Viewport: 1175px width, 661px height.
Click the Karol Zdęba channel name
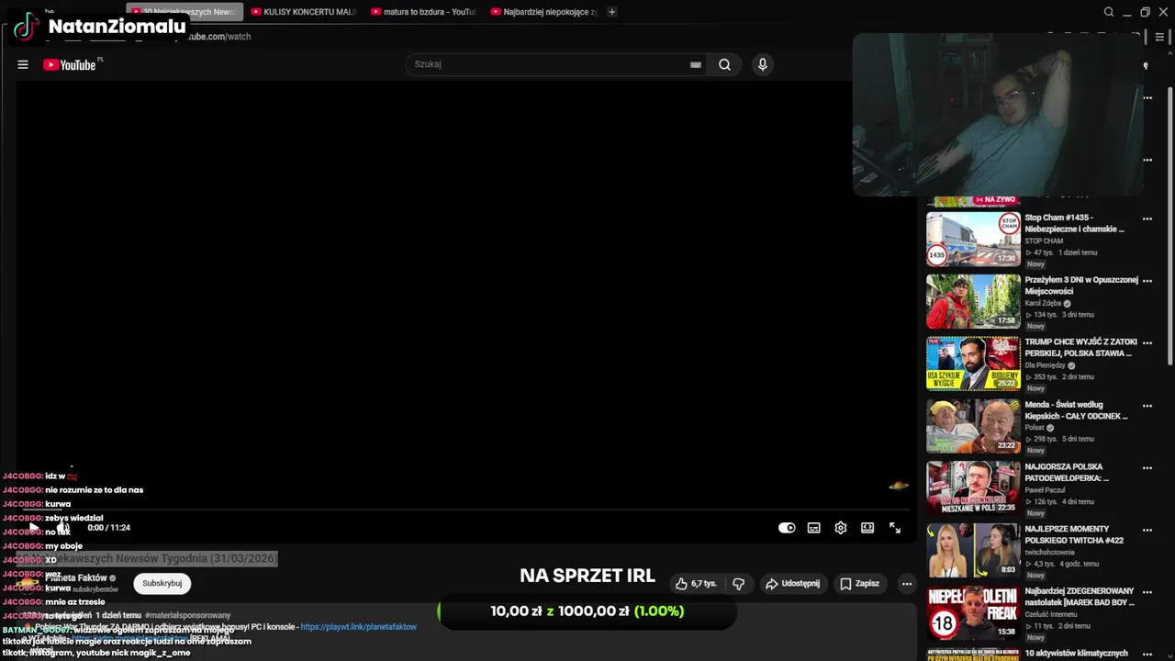pyautogui.click(x=1043, y=303)
